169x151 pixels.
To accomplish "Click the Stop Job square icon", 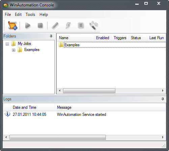I will [40, 25].
